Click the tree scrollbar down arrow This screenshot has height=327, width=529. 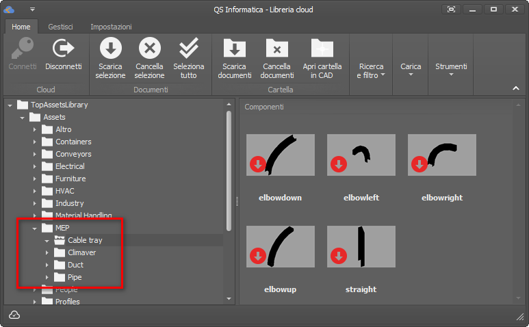pyautogui.click(x=229, y=299)
